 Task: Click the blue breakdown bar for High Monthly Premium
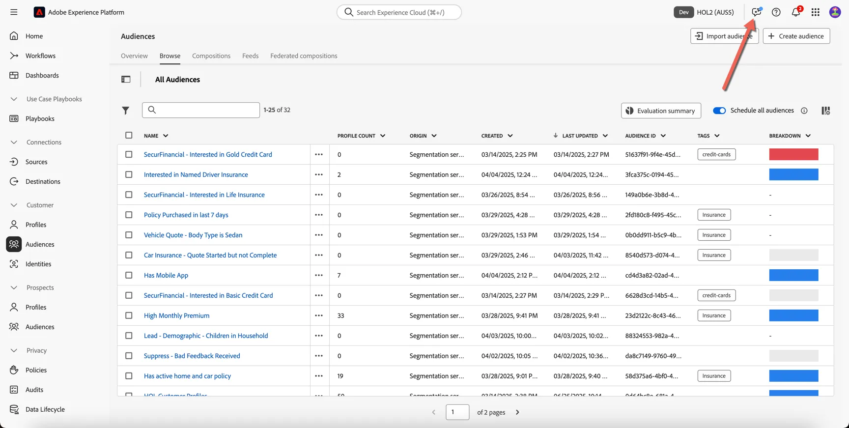coord(793,315)
